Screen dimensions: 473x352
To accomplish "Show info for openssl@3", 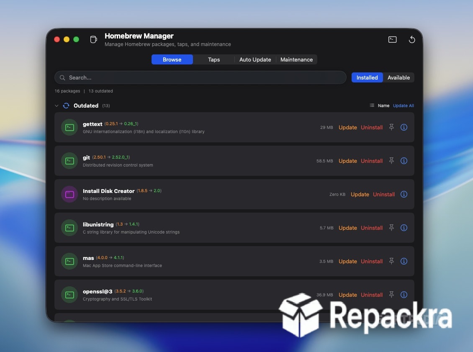I will (404, 295).
